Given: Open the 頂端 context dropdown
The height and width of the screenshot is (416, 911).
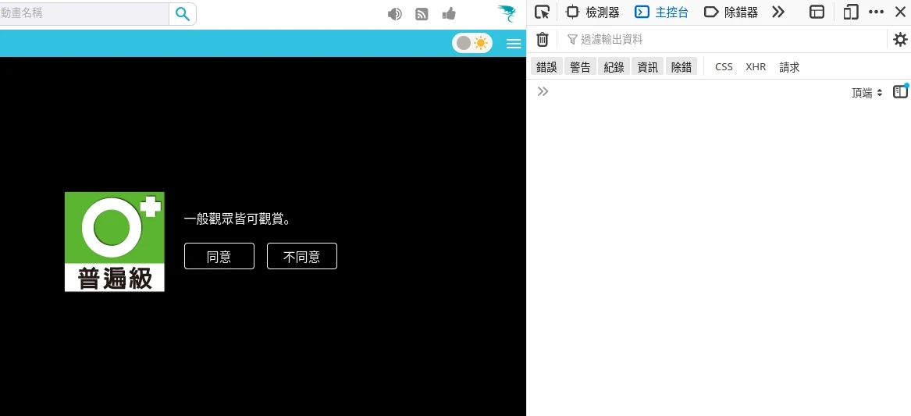Looking at the screenshot, I should coord(867,93).
